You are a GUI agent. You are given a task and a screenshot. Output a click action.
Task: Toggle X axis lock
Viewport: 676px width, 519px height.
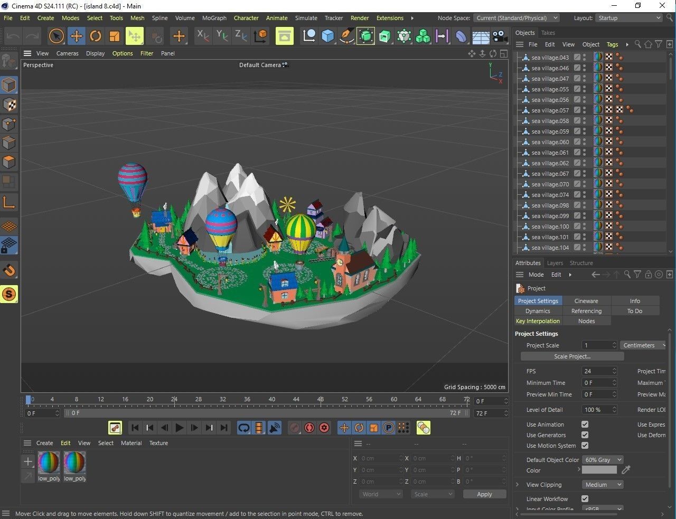click(x=203, y=36)
